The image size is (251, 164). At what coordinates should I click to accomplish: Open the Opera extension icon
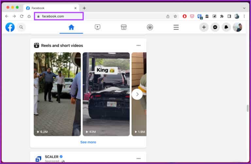pos(185,16)
